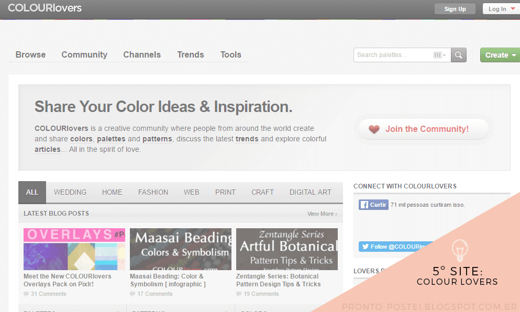Click the Sign Up button
The height and width of the screenshot is (312, 520).
pos(455,9)
